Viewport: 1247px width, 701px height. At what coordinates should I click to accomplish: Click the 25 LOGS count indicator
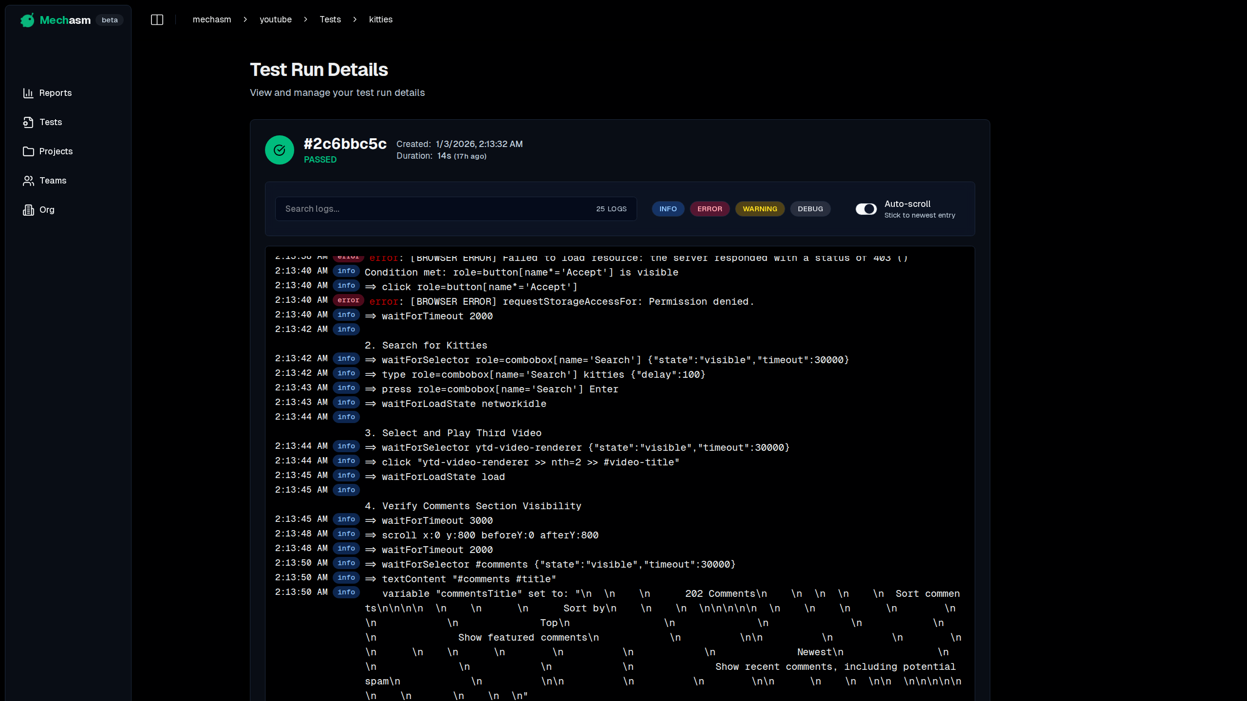pyautogui.click(x=611, y=208)
